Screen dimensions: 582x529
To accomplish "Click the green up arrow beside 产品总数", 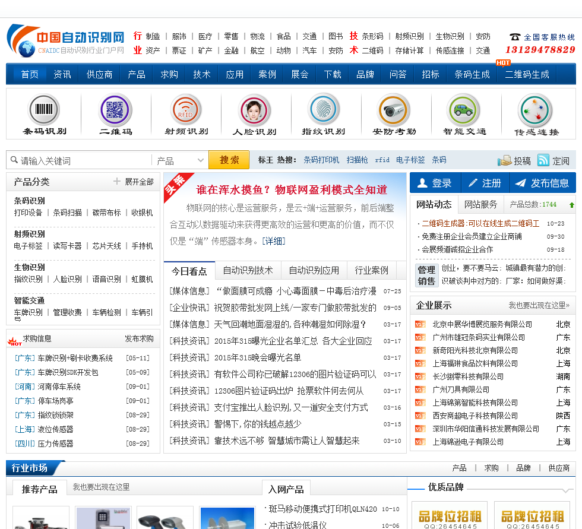I will [x=571, y=205].
